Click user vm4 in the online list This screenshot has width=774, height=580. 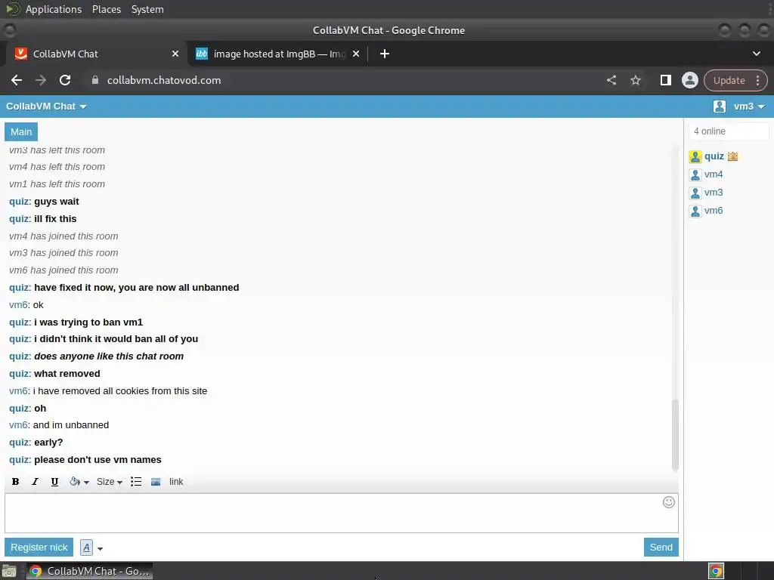click(714, 174)
